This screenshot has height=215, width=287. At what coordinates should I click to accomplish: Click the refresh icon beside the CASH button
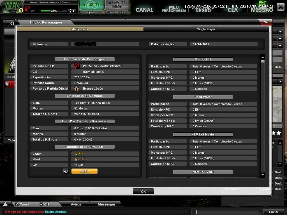click(x=66, y=171)
